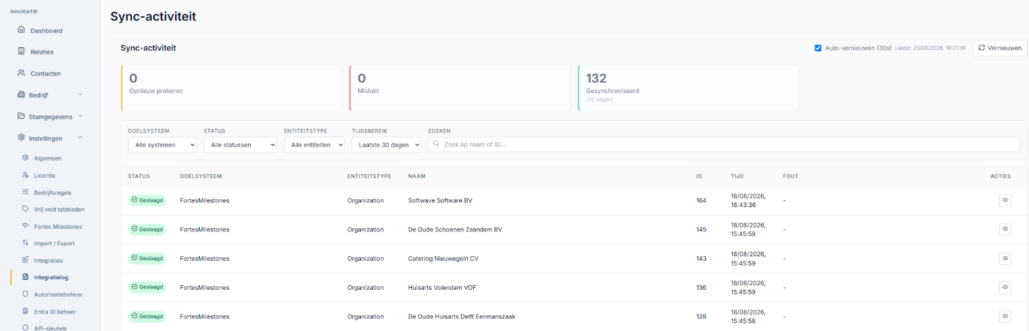Click the Geslaagd badge for De Oude Schoenen Zaandam
Screen dimensions: 1029x331
click(x=147, y=229)
